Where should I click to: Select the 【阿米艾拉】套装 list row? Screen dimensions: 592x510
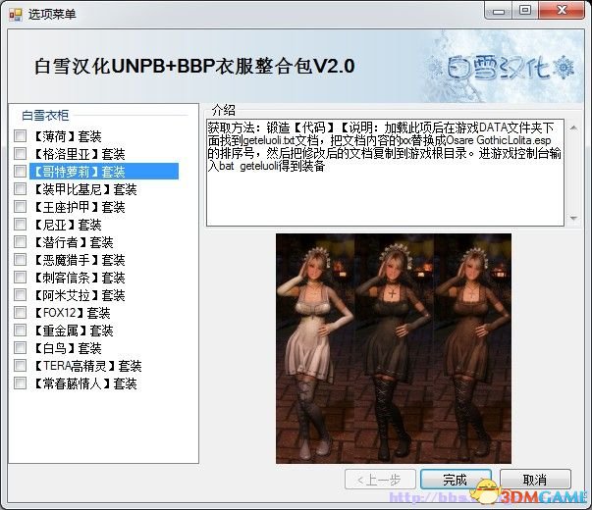point(80,295)
